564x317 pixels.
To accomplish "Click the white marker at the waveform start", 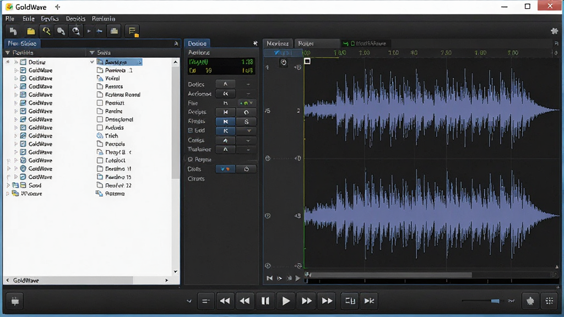I will point(307,62).
